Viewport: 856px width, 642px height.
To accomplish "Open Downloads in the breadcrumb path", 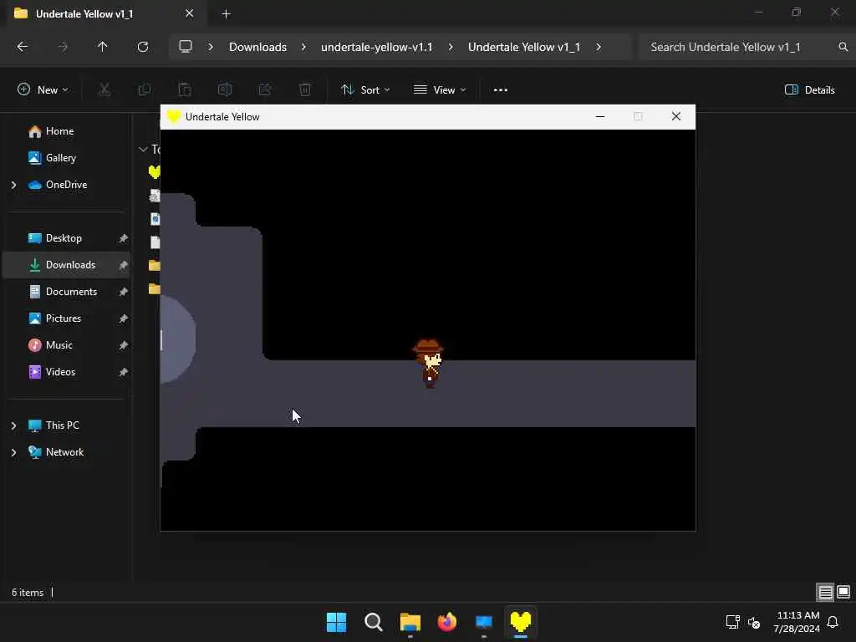I will (257, 47).
